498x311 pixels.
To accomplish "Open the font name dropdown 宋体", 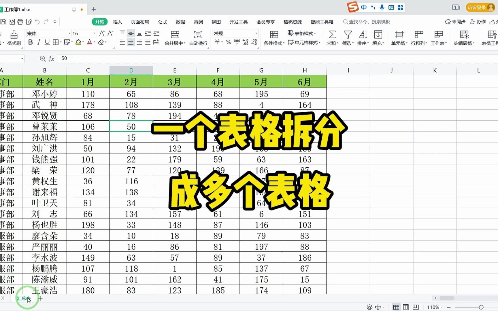I will [69, 33].
